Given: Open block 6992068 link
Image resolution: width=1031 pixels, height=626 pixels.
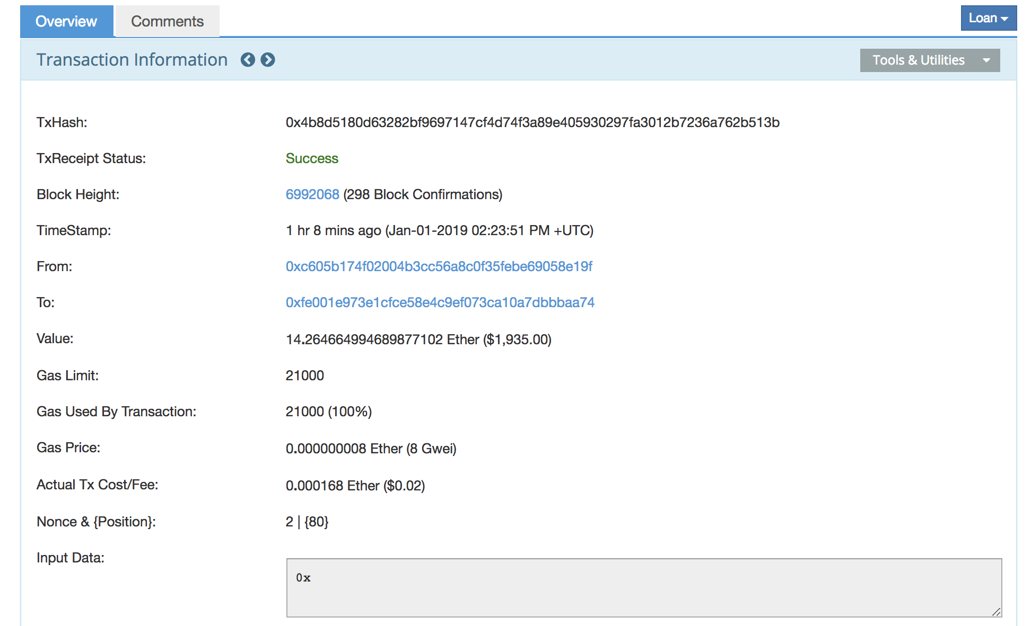Looking at the screenshot, I should pyautogui.click(x=312, y=194).
